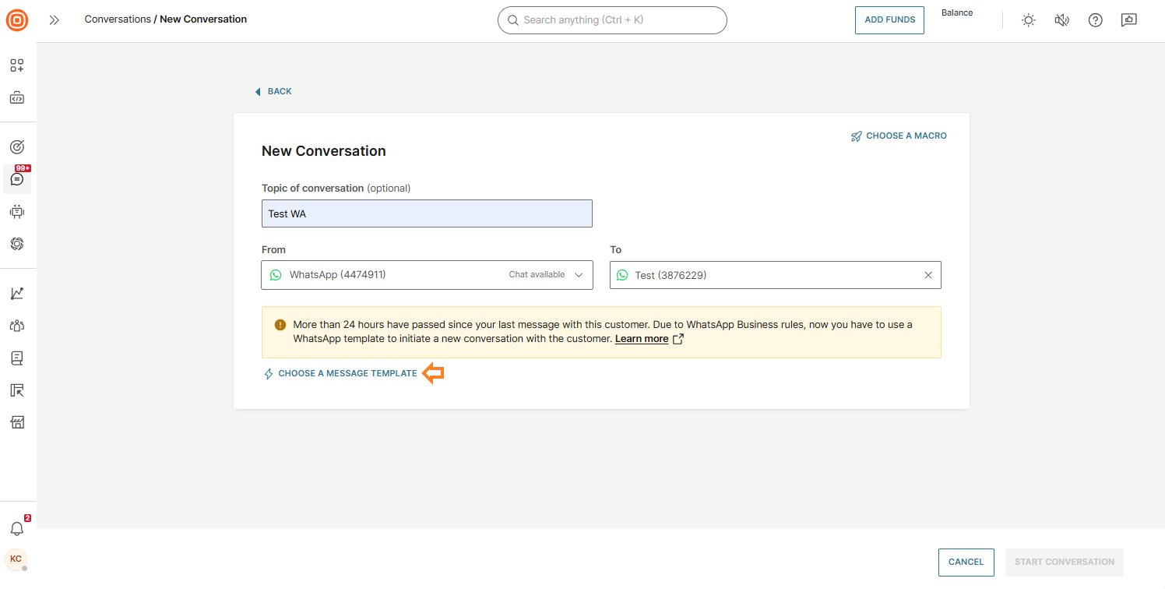Image resolution: width=1165 pixels, height=589 pixels.
Task: Click the Search anything box
Action: [x=612, y=20]
